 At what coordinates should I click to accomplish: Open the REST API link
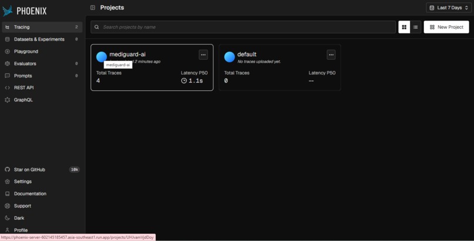point(42,88)
